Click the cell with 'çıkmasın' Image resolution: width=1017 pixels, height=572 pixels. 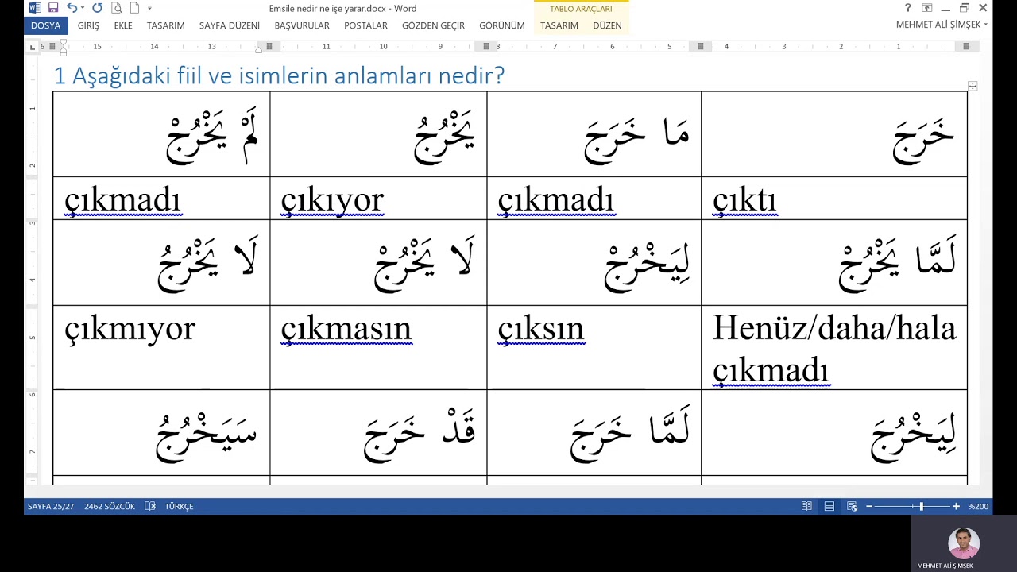coord(378,347)
